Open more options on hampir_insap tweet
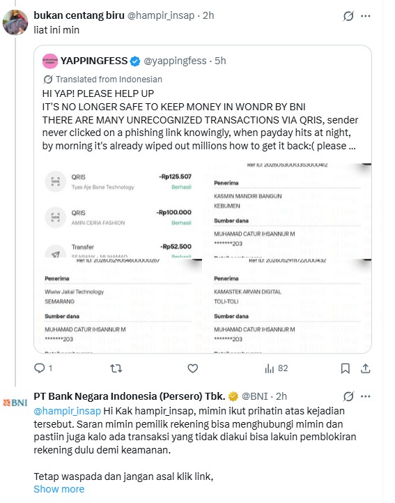 tap(366, 16)
